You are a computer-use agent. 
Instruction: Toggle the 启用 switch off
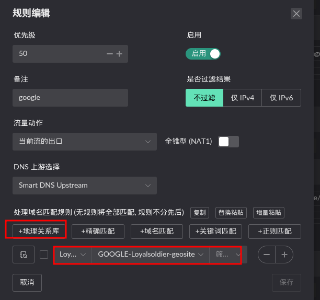[x=203, y=53]
